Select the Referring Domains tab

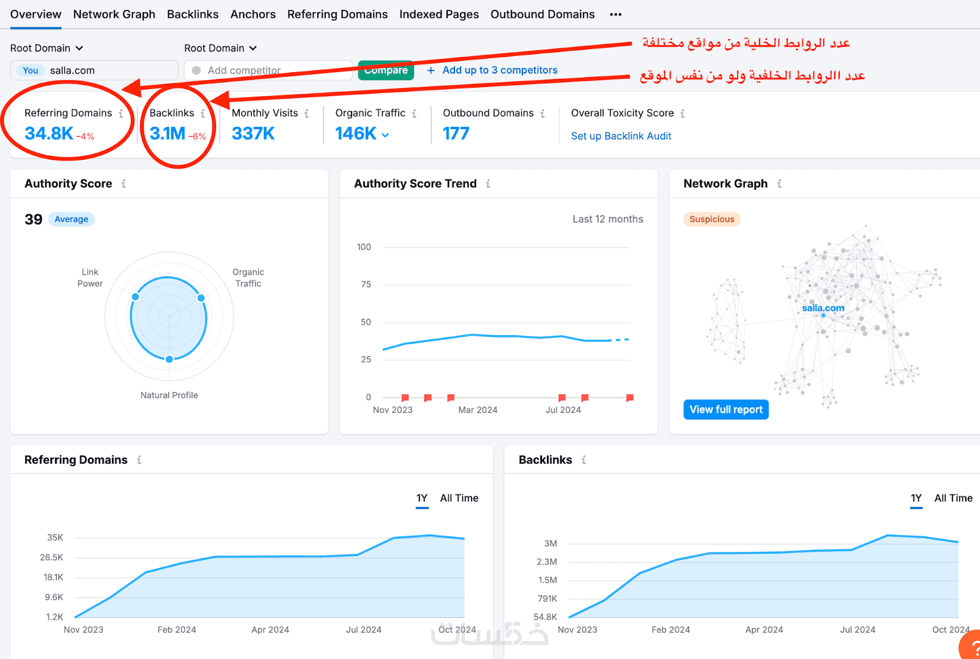(x=337, y=14)
